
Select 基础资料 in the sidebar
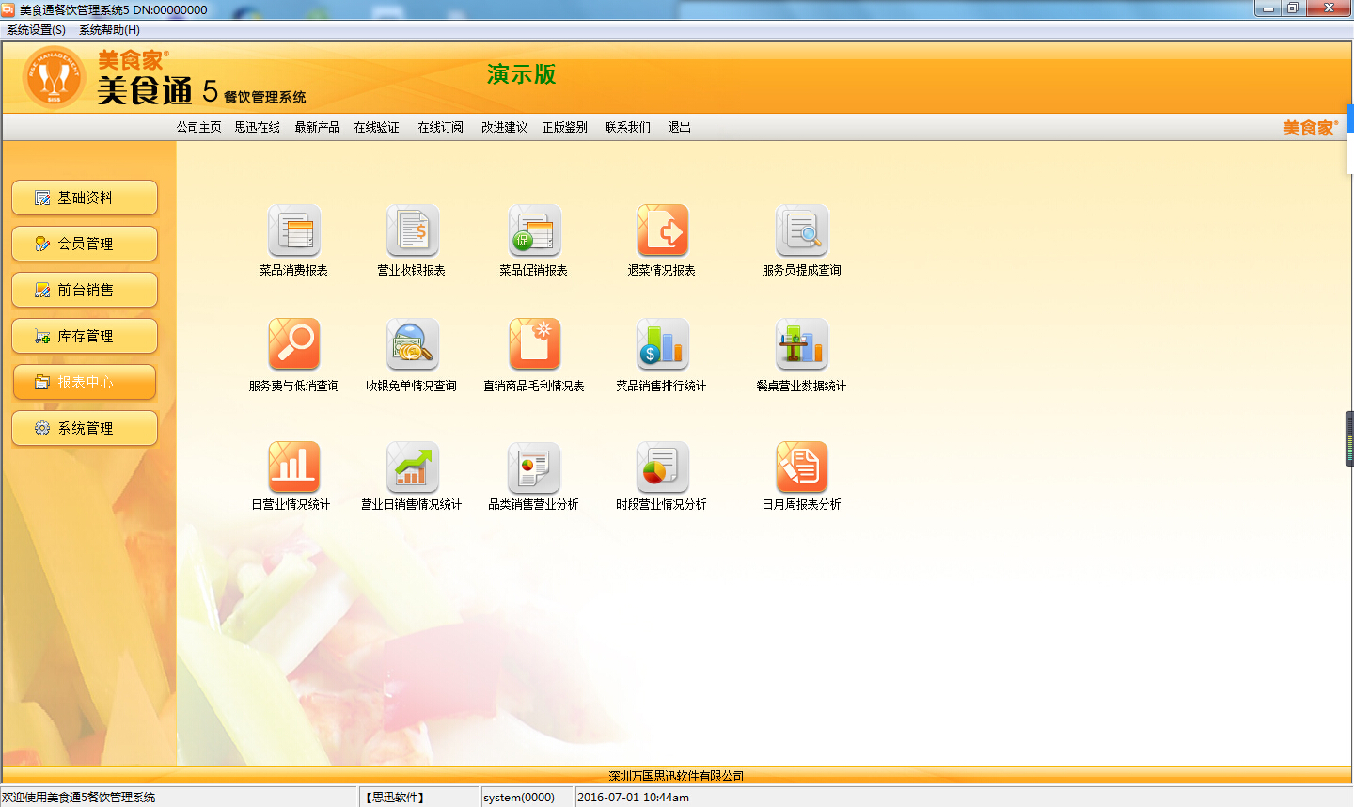coord(85,198)
